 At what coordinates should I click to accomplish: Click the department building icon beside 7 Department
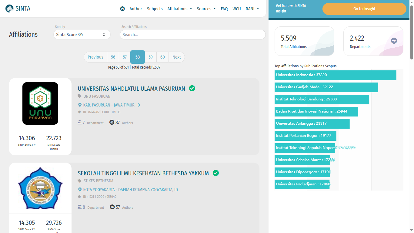click(80, 122)
